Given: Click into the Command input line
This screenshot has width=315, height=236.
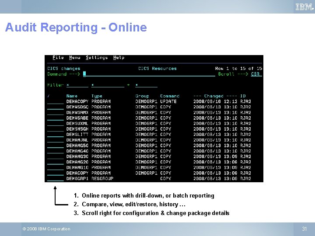Looking at the screenshot, I should [149, 74].
